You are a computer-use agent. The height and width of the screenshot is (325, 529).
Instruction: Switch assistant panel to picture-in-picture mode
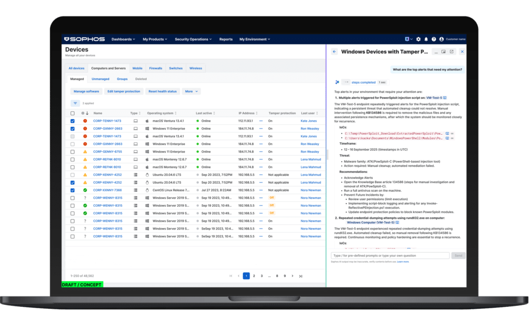pyautogui.click(x=443, y=52)
